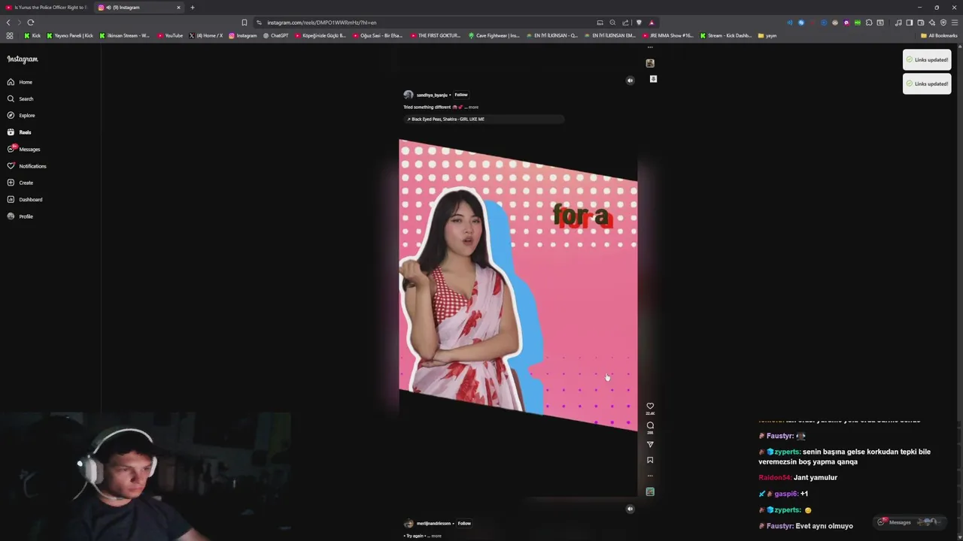Image resolution: width=963 pixels, height=541 pixels.
Task: Toggle sound on the merlijnandriessen reel
Action: tap(630, 509)
